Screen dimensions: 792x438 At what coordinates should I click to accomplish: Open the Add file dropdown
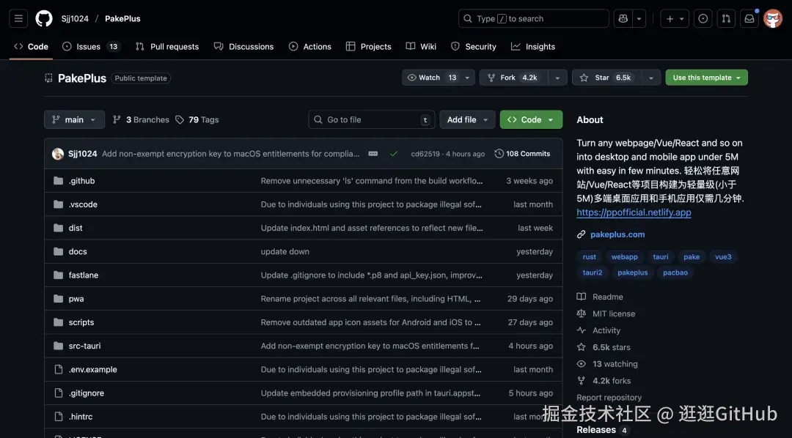(x=467, y=119)
